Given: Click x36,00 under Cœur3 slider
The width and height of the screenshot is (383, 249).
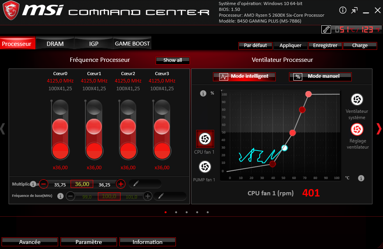Looking at the screenshot, I should pyautogui.click(x=162, y=168).
